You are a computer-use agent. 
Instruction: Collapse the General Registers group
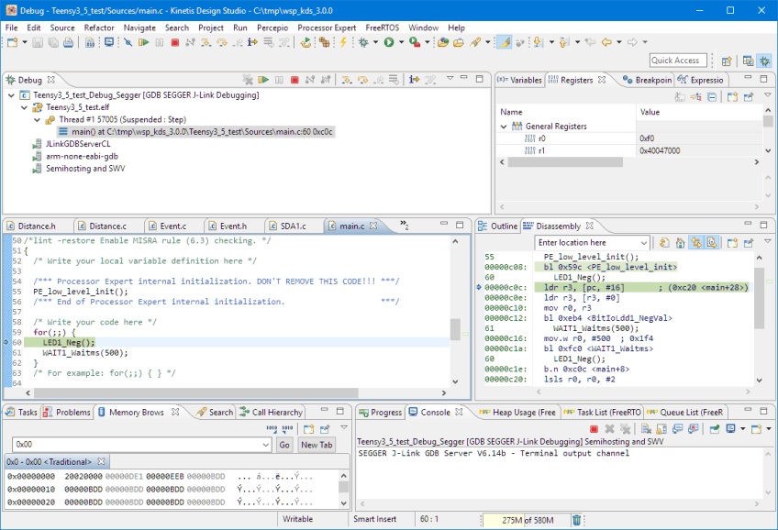click(x=503, y=126)
